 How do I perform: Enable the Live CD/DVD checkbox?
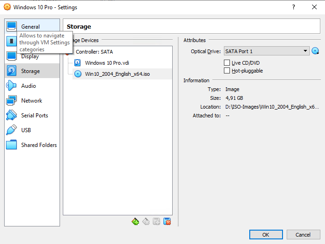[227, 62]
